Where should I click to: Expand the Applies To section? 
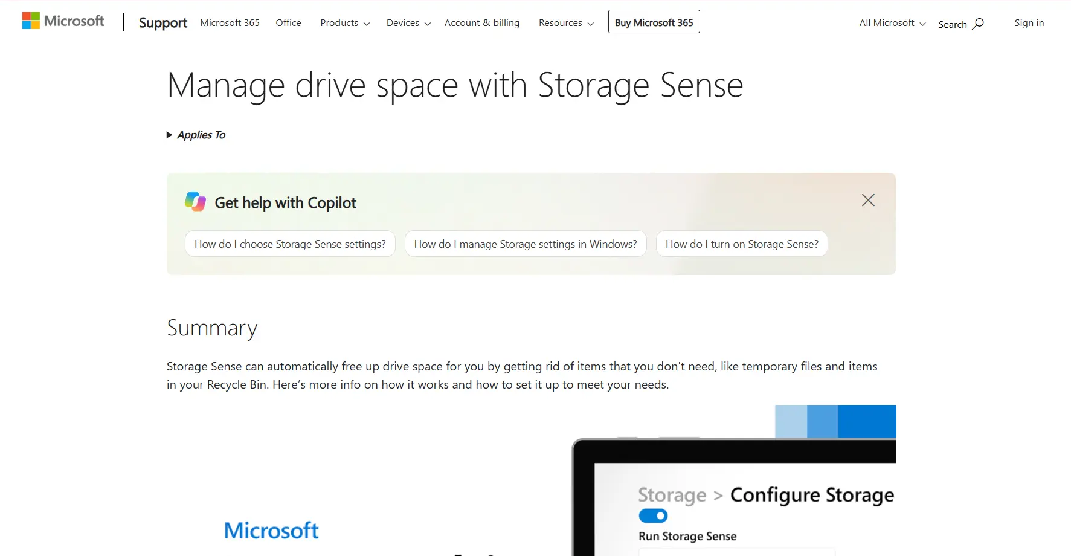(196, 135)
